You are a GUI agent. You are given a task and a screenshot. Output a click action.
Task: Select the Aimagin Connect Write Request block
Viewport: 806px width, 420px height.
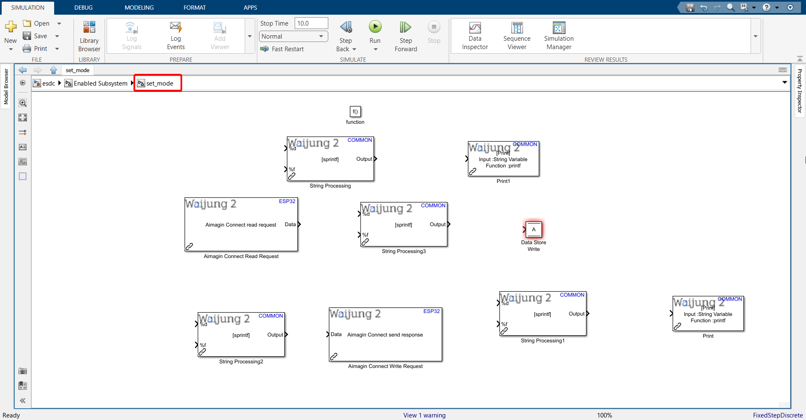point(385,334)
